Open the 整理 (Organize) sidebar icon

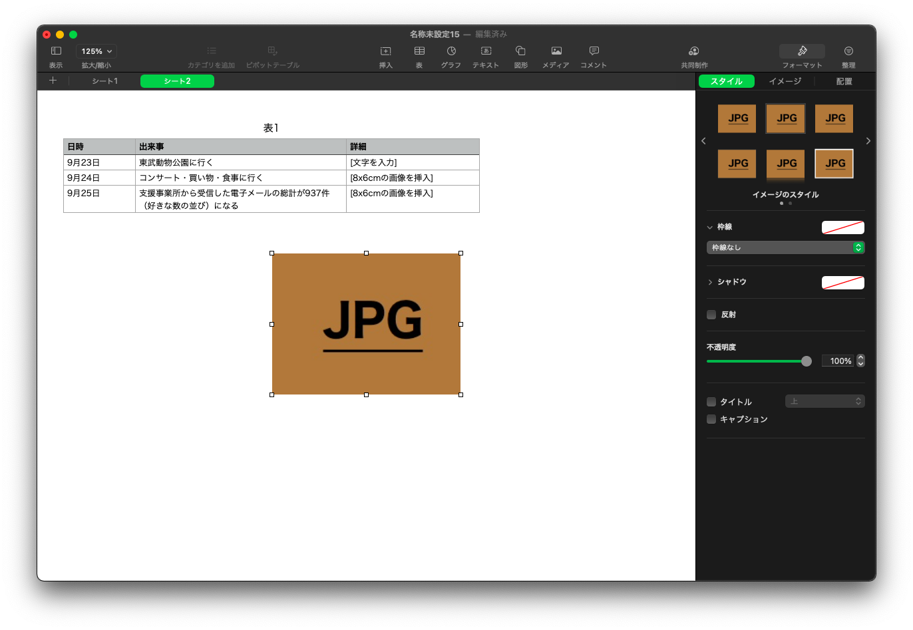(848, 51)
